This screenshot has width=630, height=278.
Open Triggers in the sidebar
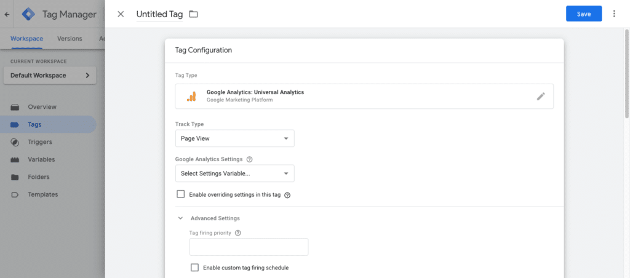pyautogui.click(x=40, y=142)
